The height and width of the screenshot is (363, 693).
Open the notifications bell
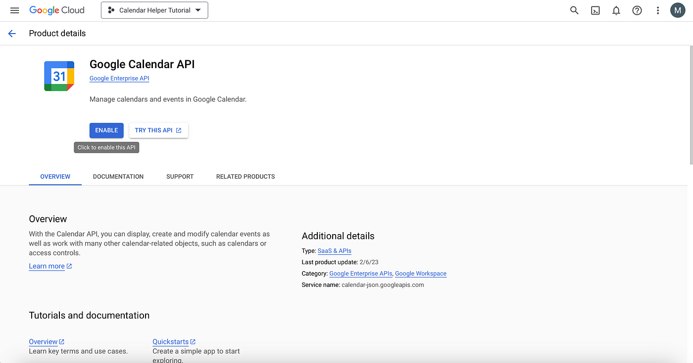point(616,10)
